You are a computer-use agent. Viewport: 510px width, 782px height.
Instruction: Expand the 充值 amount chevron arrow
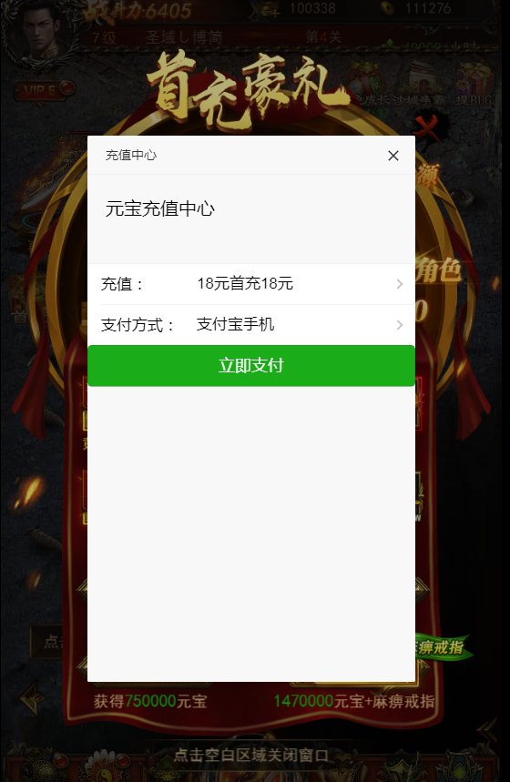coord(399,284)
